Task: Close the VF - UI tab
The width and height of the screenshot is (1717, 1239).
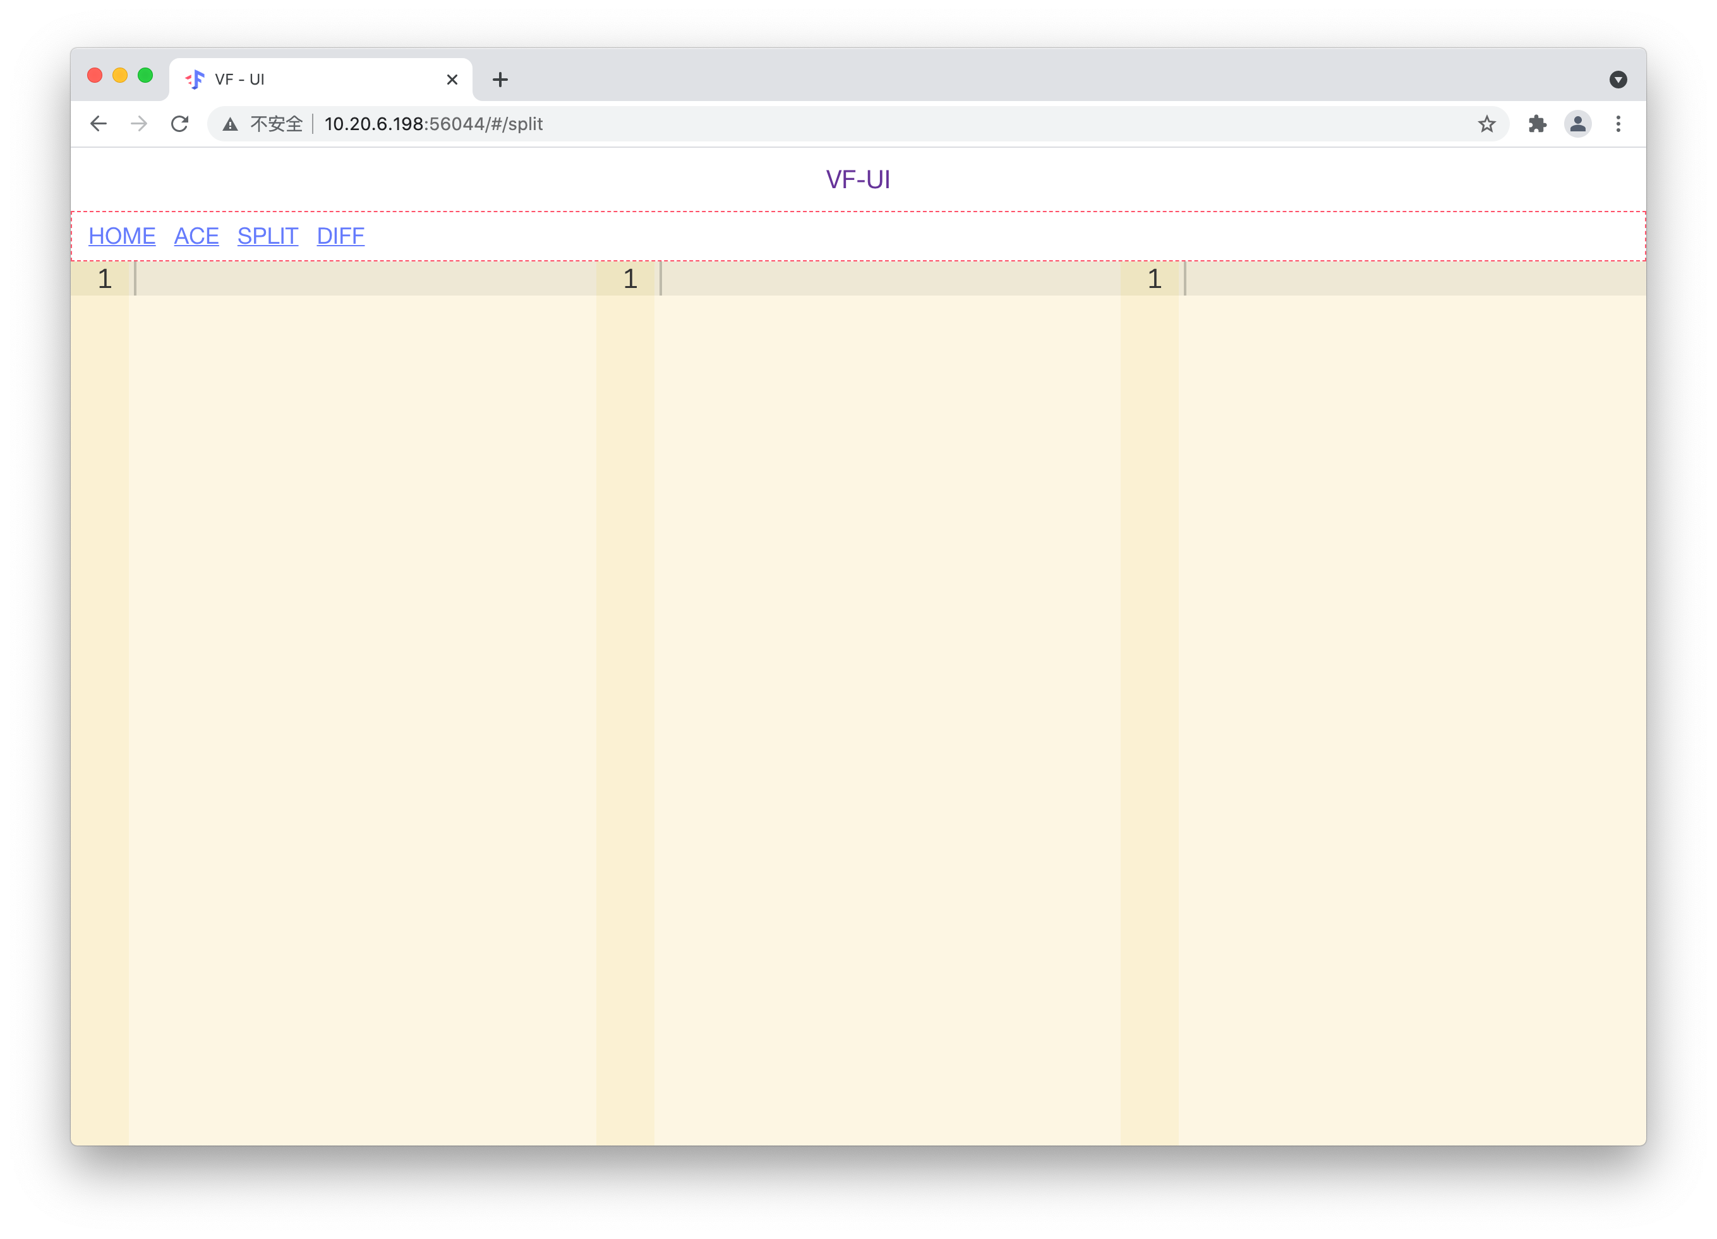Action: [x=452, y=80]
